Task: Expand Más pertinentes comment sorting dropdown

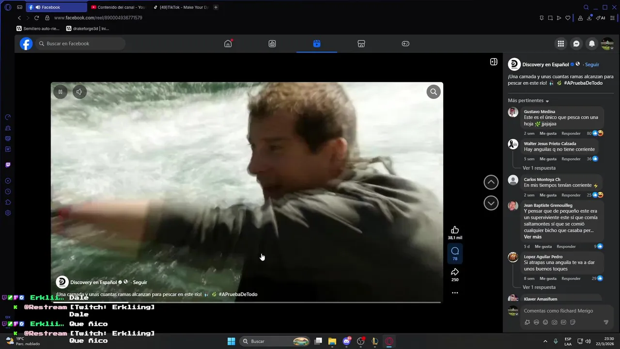Action: 528,100
